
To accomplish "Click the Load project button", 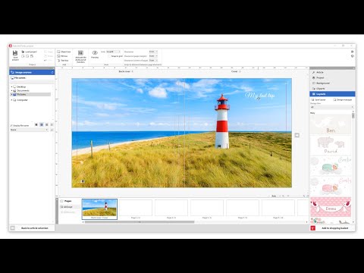I will pyautogui.click(x=30, y=52).
